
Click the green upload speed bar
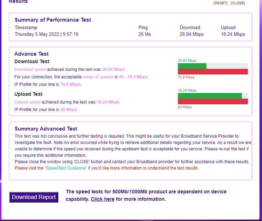pos(209,96)
